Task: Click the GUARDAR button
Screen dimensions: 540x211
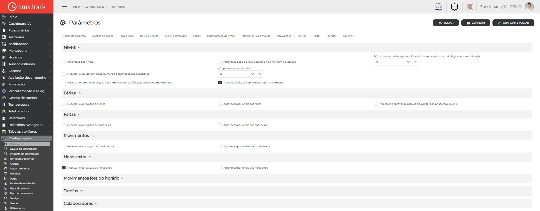Action: [x=476, y=23]
